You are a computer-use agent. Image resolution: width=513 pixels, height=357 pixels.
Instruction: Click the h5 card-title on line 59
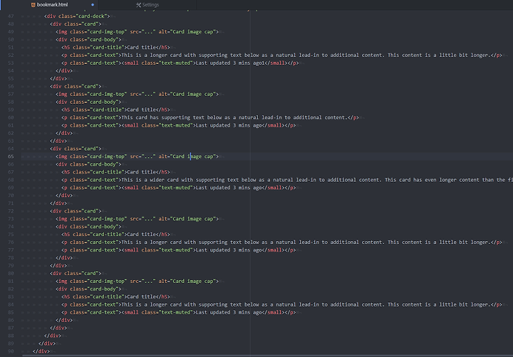click(115, 110)
